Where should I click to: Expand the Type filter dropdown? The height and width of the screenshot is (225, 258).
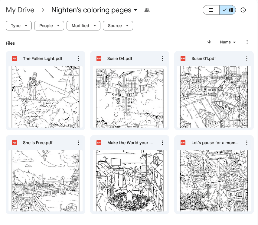[18, 26]
